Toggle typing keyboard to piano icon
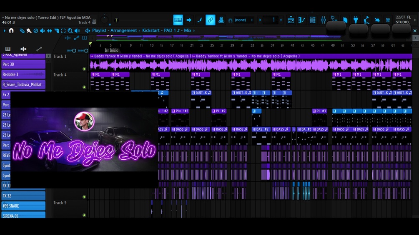419x235 pixels. [x=178, y=20]
